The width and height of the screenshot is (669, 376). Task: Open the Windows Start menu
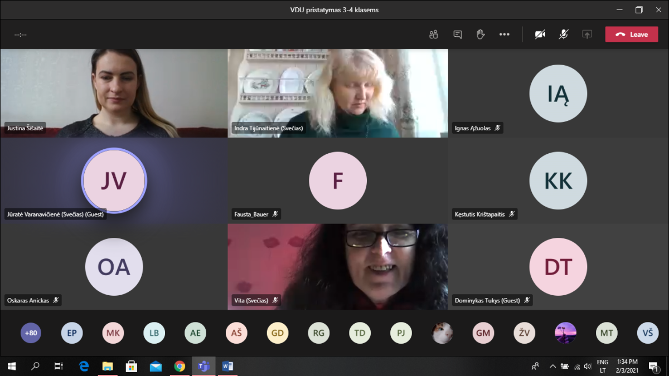click(x=12, y=366)
